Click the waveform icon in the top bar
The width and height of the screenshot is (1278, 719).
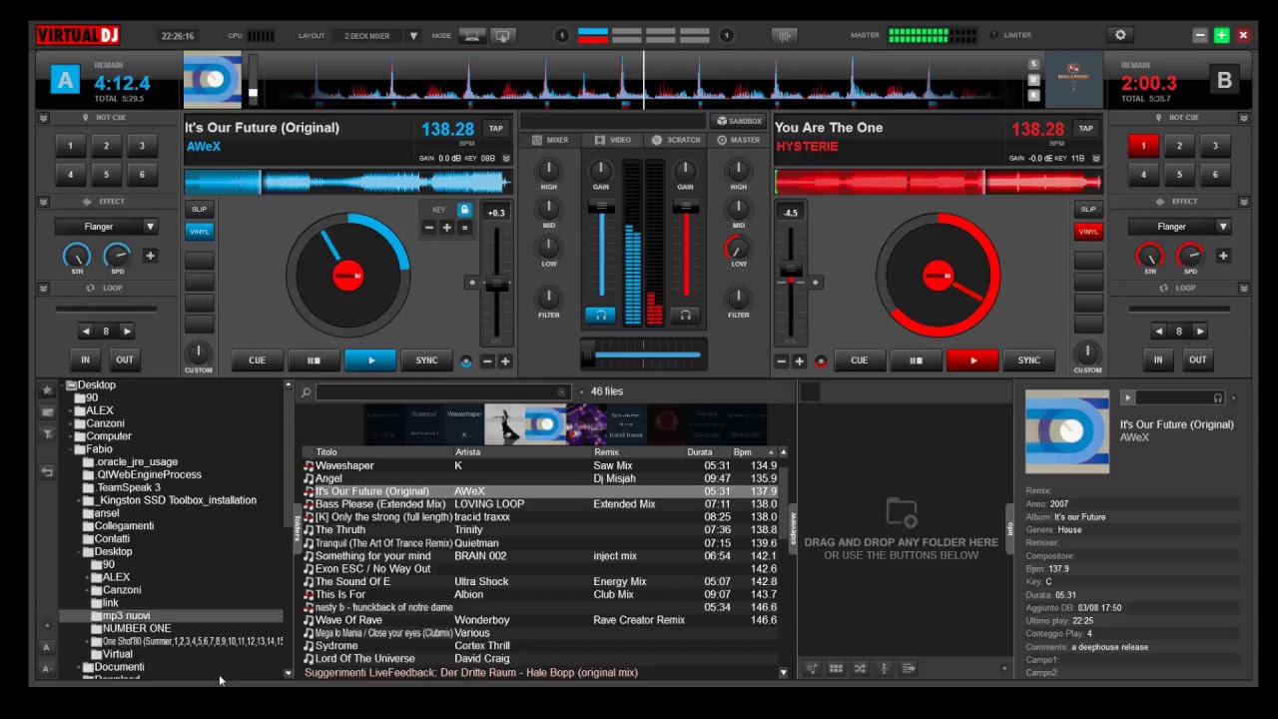[x=784, y=35]
